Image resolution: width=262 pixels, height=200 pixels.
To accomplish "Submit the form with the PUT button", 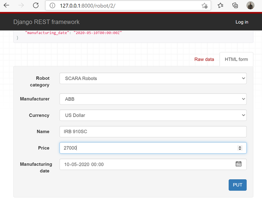I will coord(237,185).
